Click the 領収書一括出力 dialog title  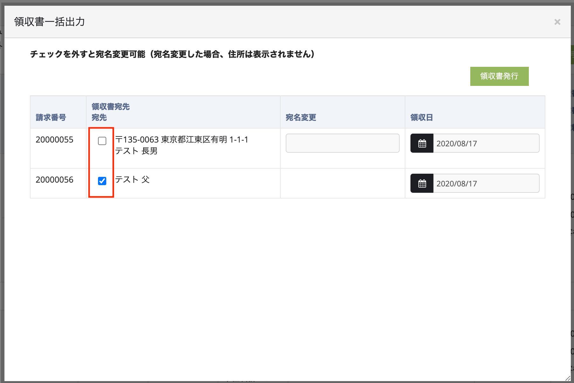[49, 22]
